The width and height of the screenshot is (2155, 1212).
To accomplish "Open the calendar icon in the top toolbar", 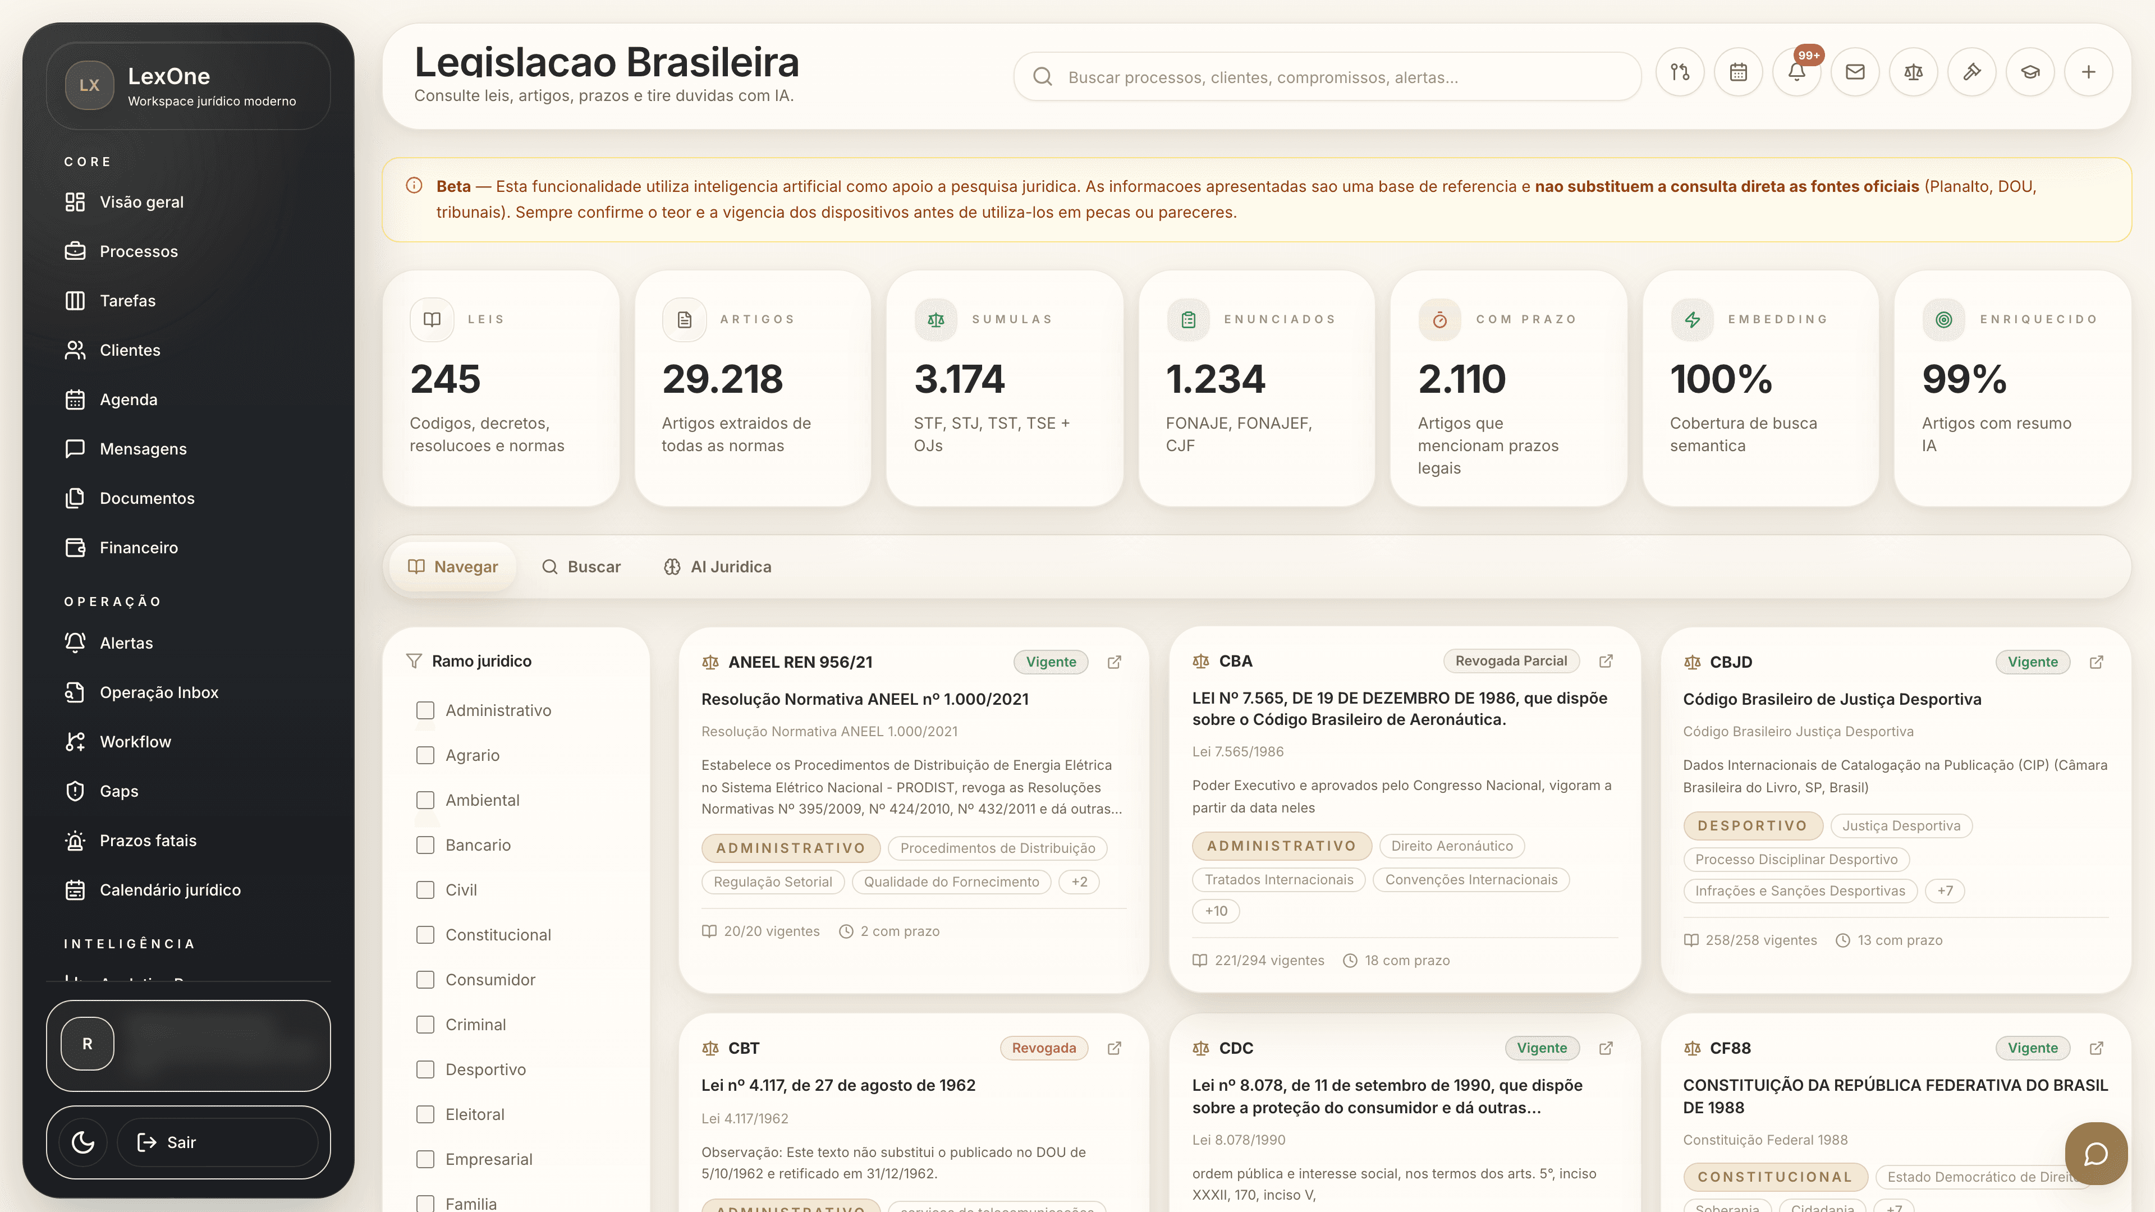I will coord(1739,72).
